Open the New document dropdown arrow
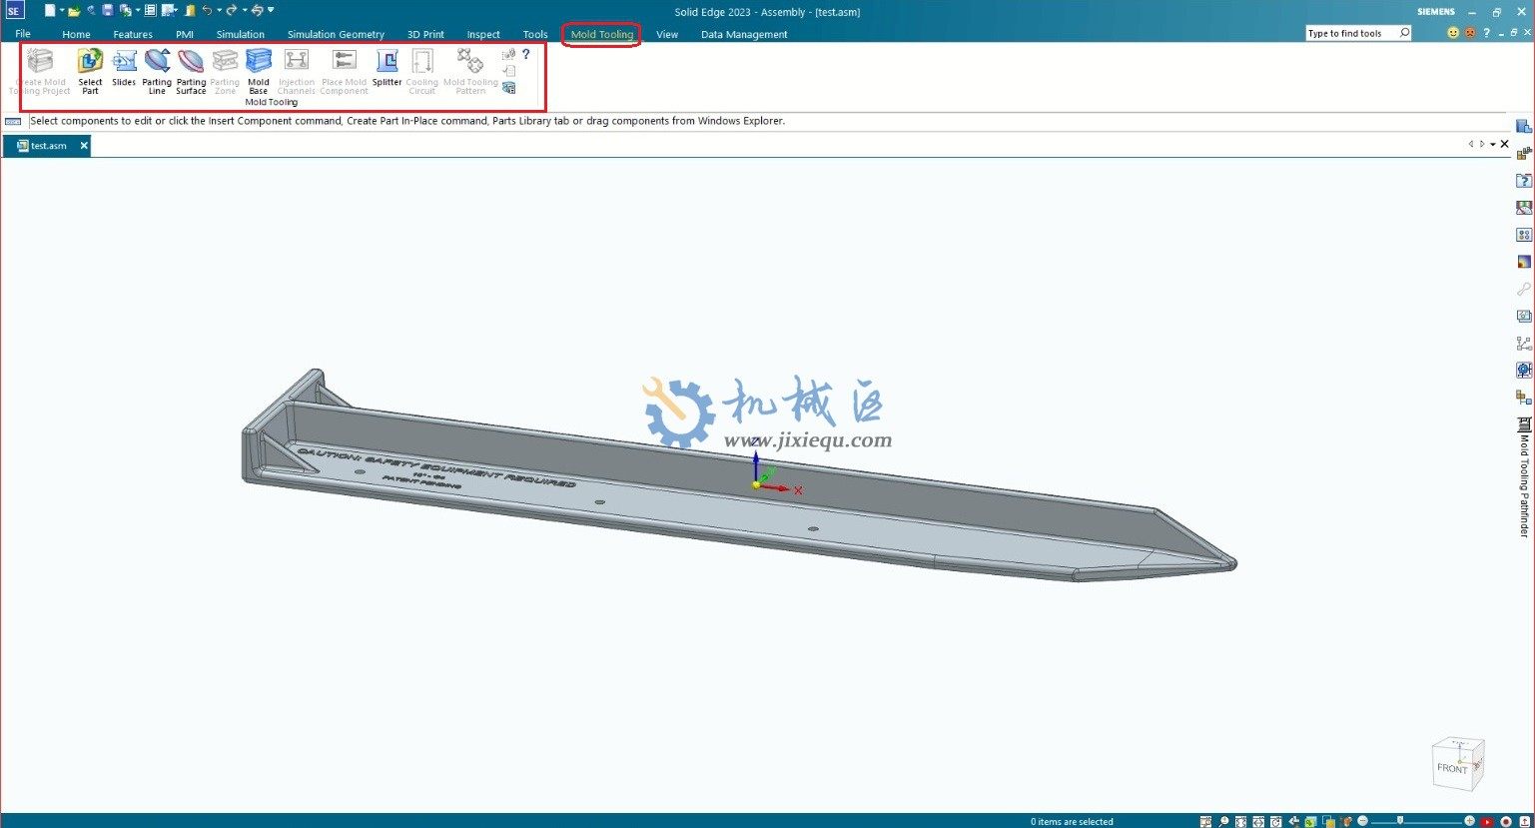Screen dimensions: 1535x828 [61, 11]
